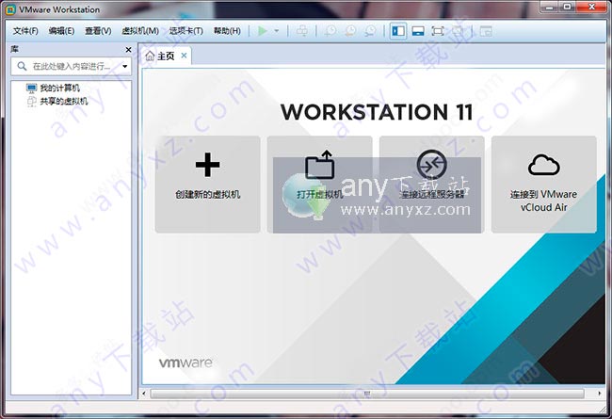Click the full screen mode toolbar icon

(x=438, y=31)
